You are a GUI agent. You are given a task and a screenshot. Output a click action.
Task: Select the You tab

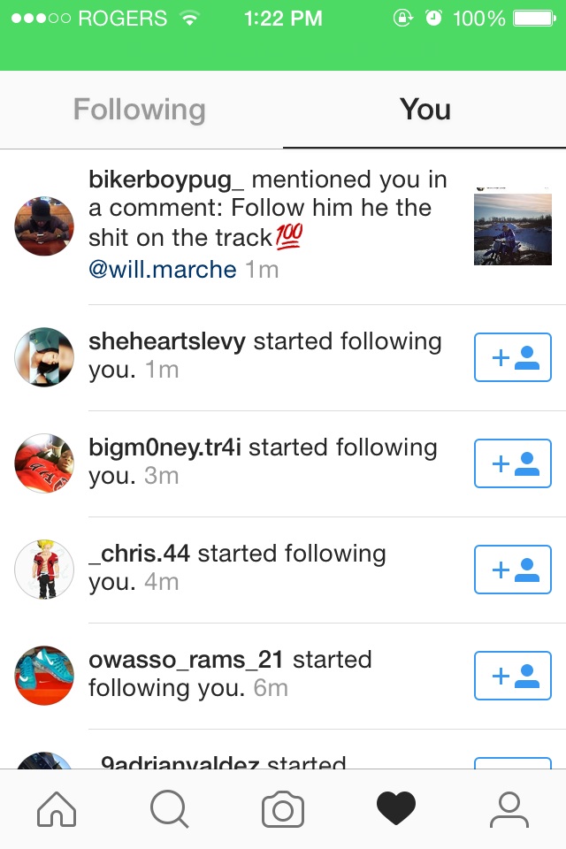coord(425,110)
